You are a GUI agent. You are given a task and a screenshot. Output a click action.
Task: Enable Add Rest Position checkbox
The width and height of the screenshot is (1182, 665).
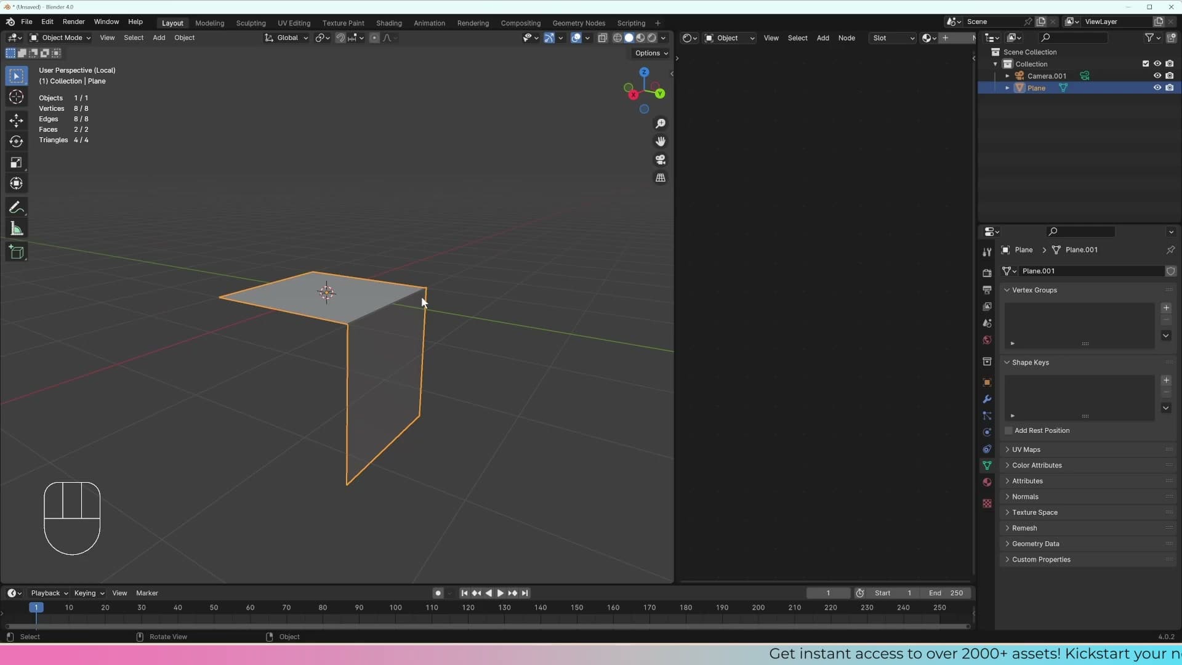coord(1008,430)
